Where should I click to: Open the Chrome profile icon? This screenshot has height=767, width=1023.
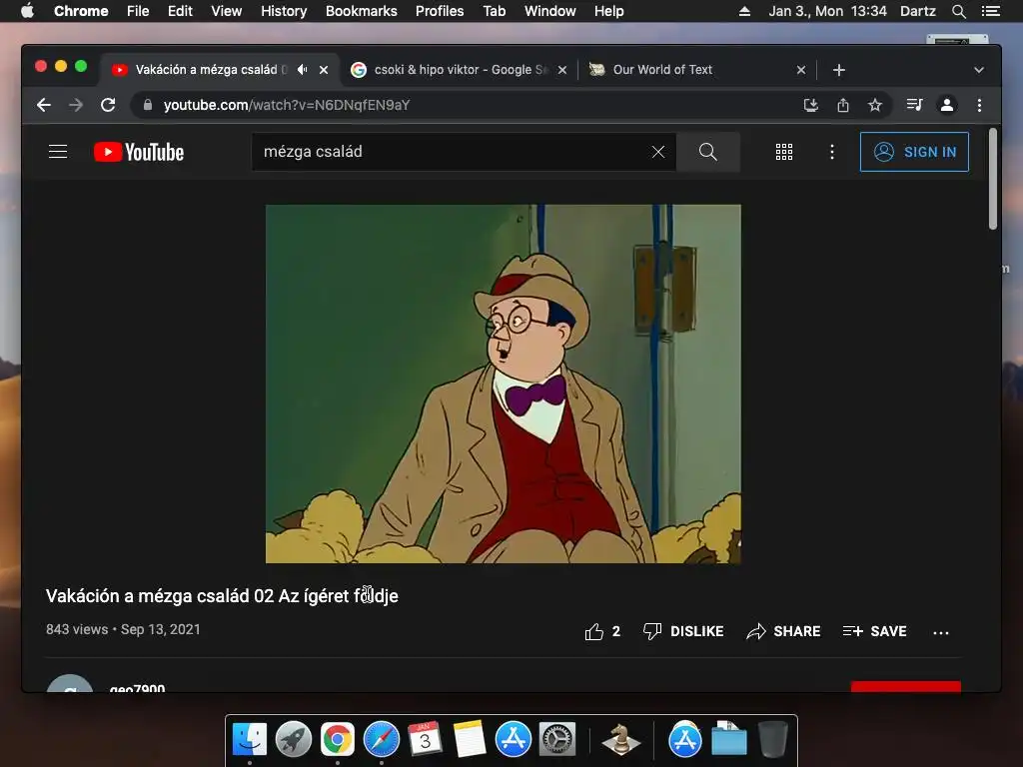click(947, 105)
